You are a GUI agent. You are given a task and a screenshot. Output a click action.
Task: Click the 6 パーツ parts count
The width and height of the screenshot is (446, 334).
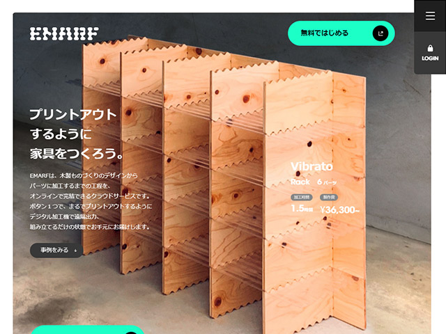pyautogui.click(x=327, y=182)
